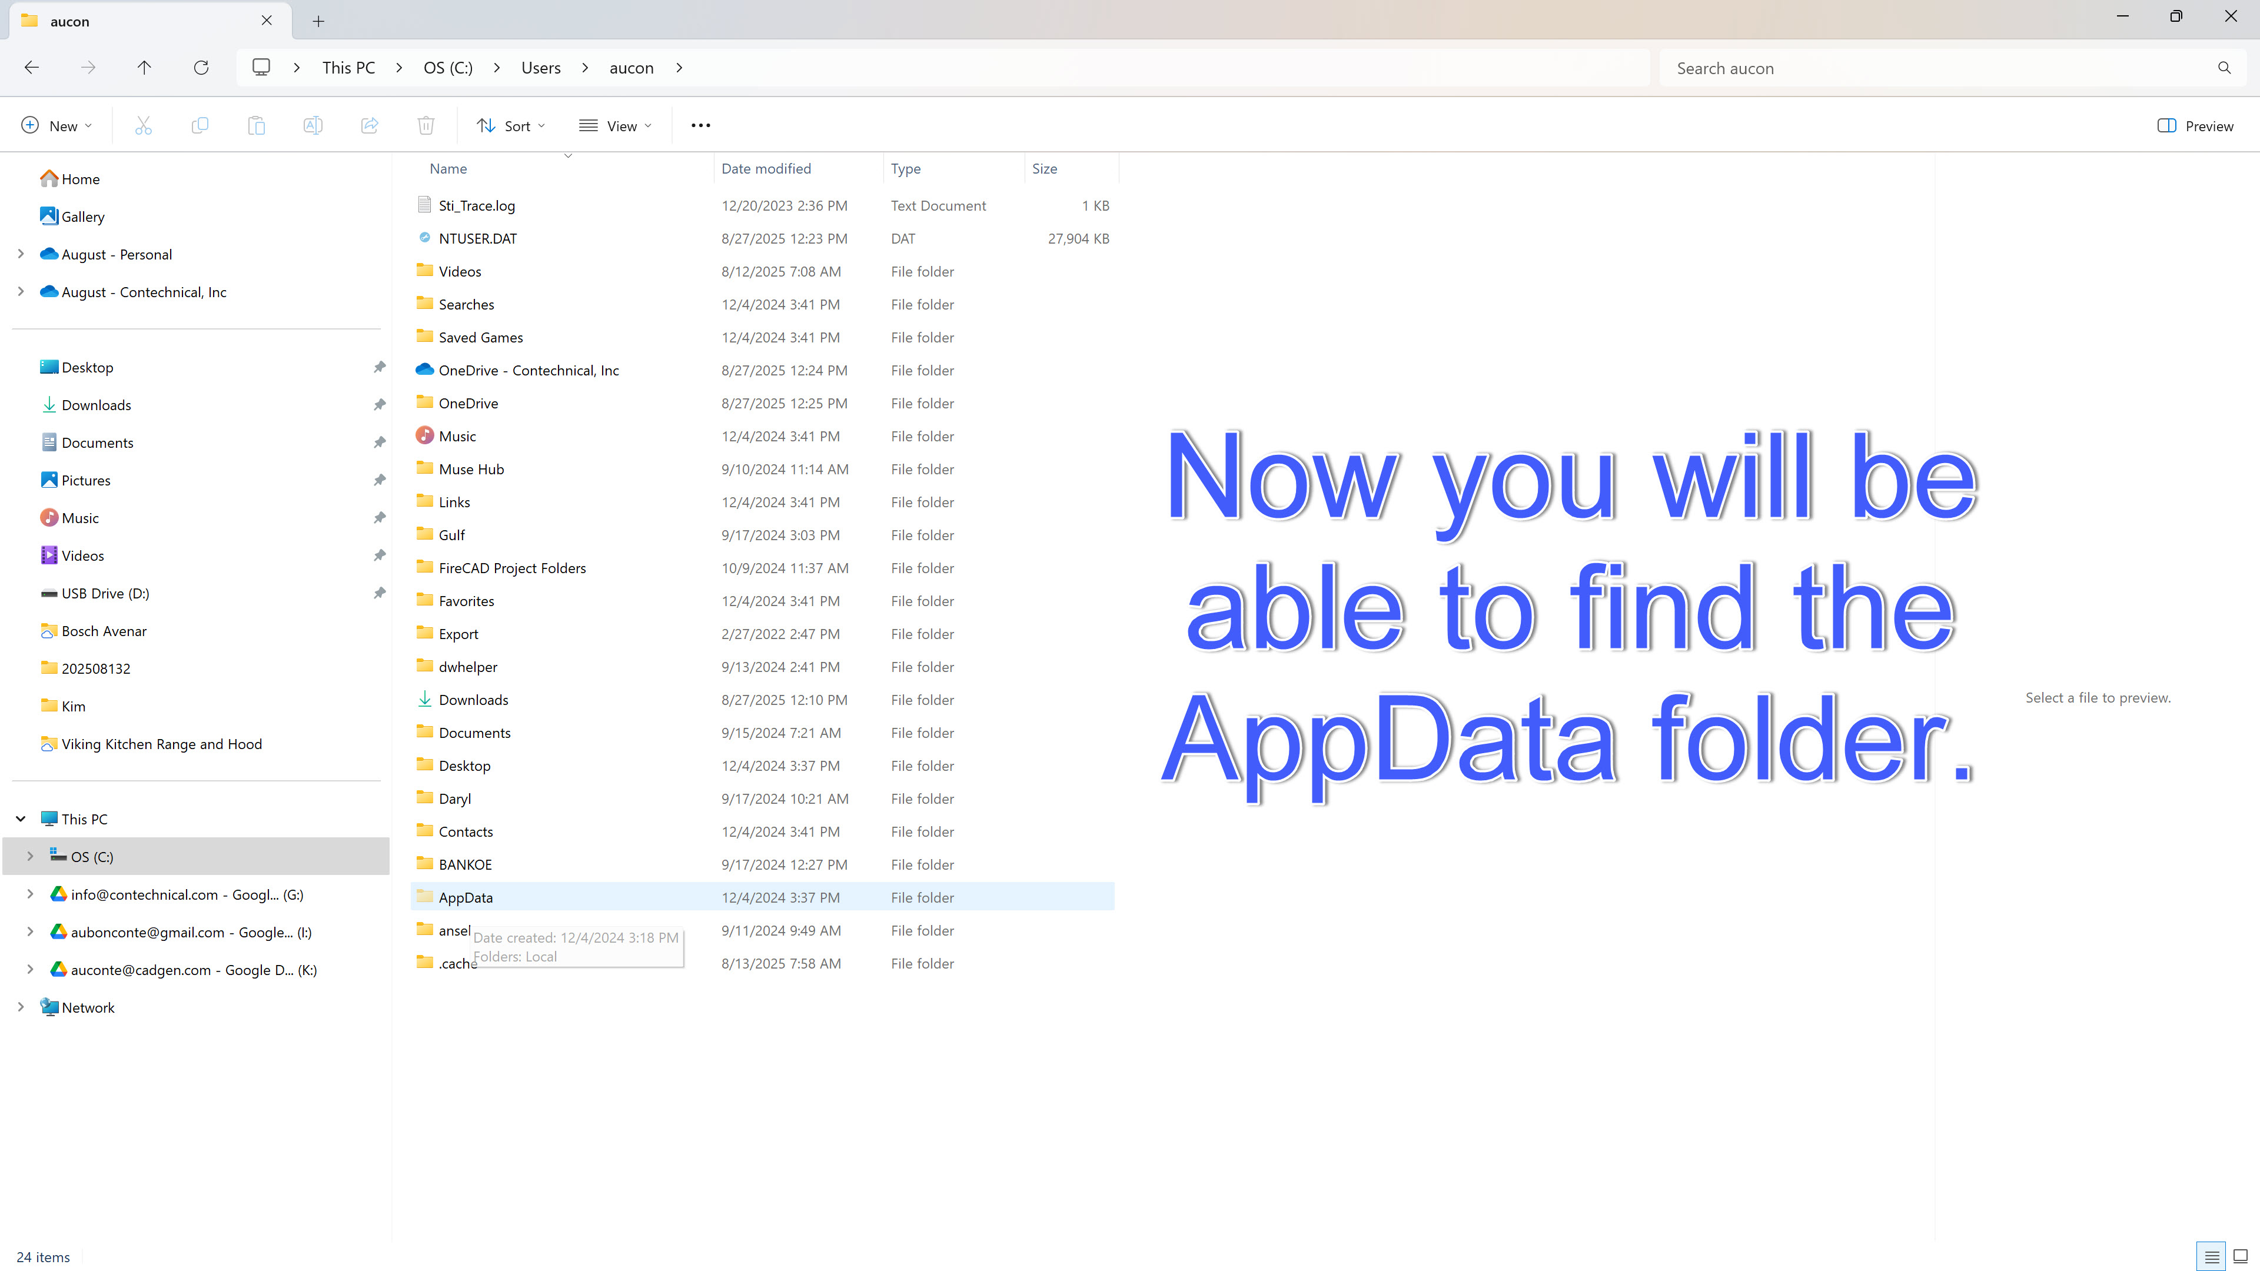2260x1271 pixels.
Task: Show subfolders after aucon breadcrumb chevron
Action: tap(679, 68)
